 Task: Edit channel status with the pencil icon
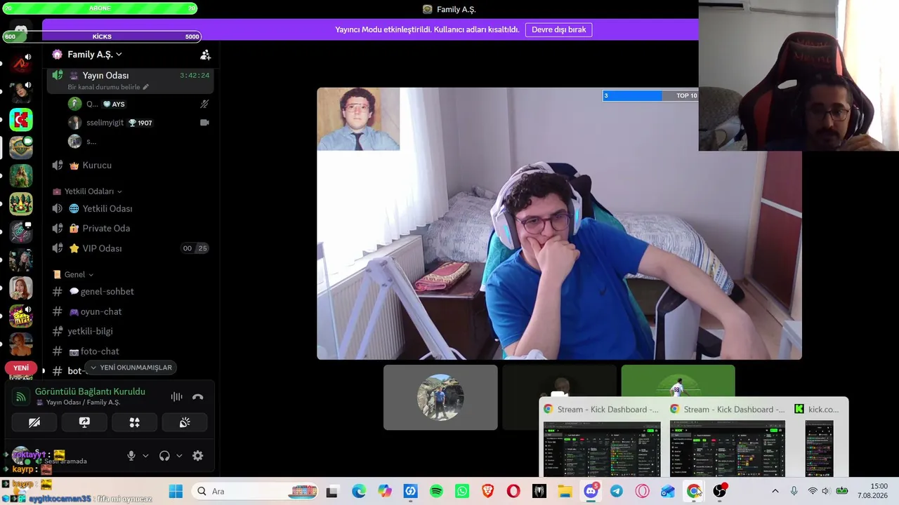pos(146,87)
